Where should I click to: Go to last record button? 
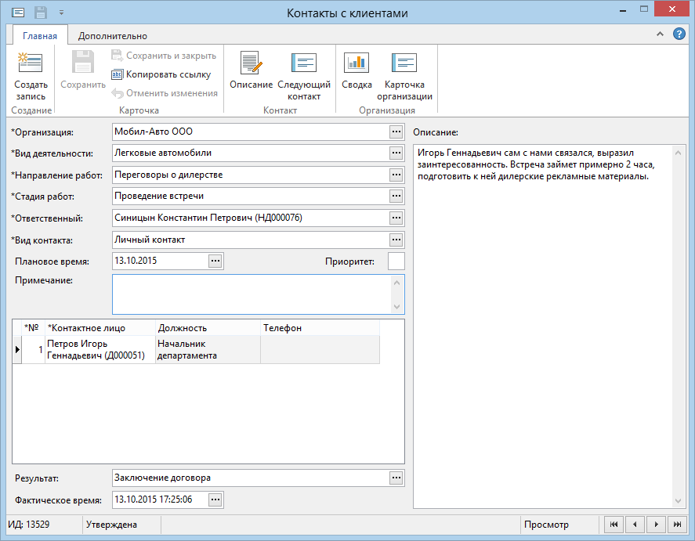677,525
